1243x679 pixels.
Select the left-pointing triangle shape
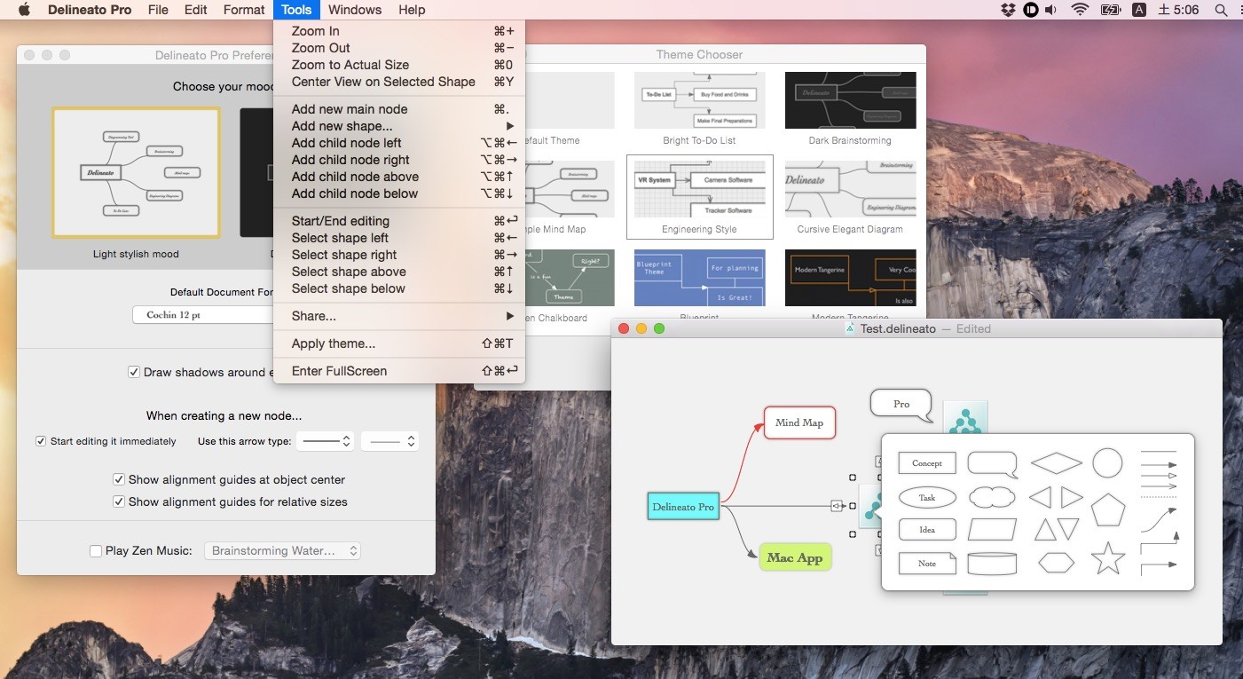point(1040,497)
